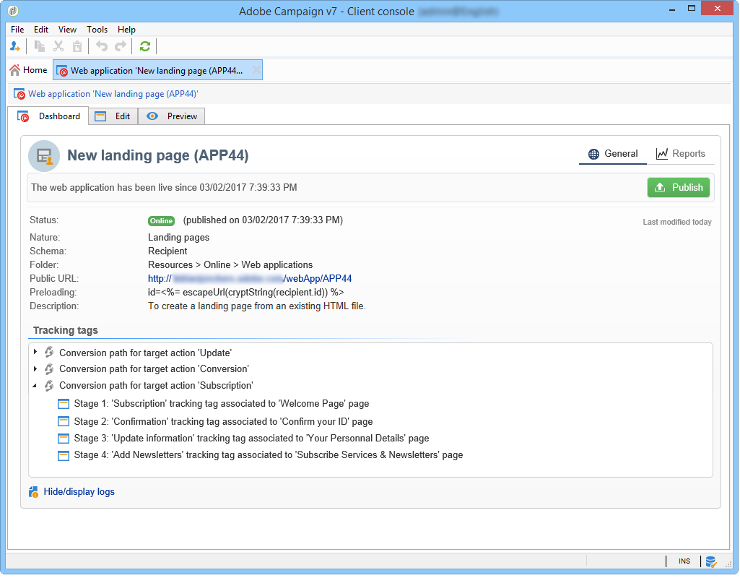Close the Web application tab
This screenshot has width=740, height=578.
256,70
